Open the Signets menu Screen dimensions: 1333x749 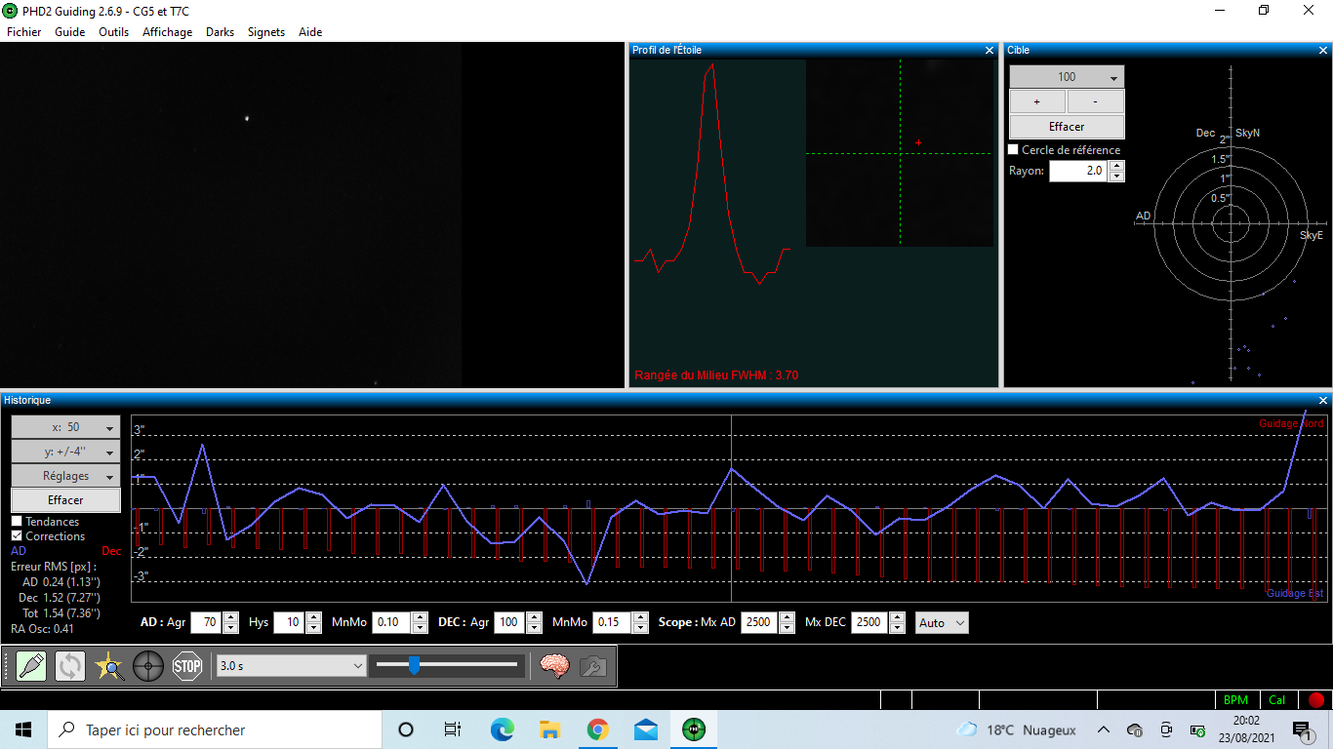(x=266, y=32)
